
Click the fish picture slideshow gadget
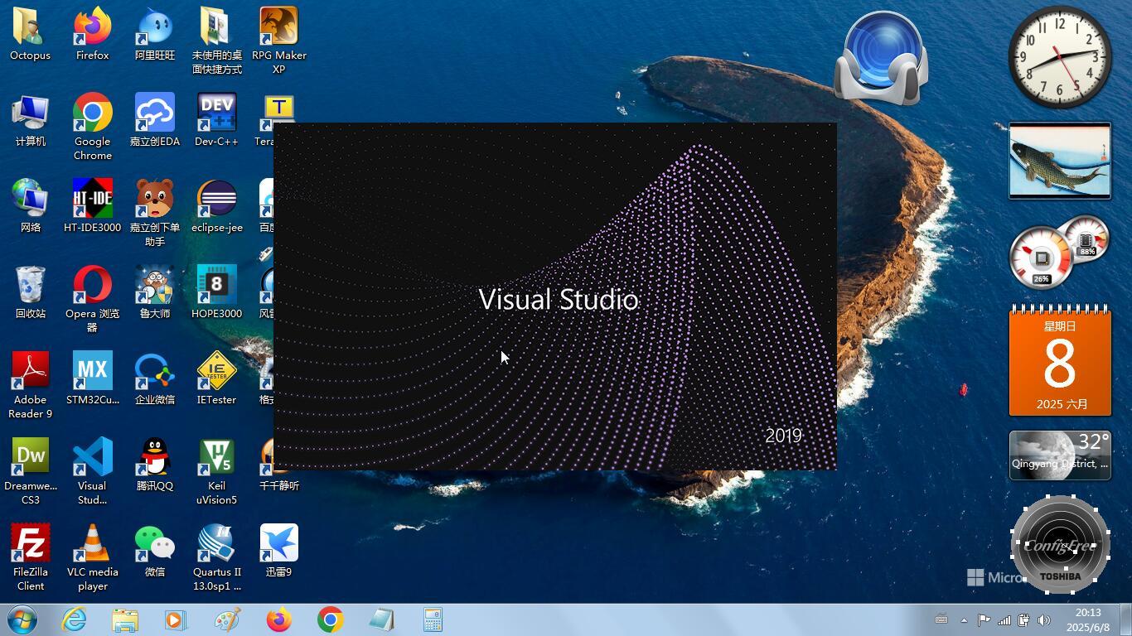[x=1060, y=161]
